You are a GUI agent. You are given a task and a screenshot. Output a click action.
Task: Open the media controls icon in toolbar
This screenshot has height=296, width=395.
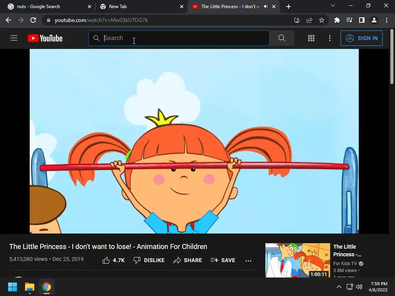pyautogui.click(x=349, y=20)
